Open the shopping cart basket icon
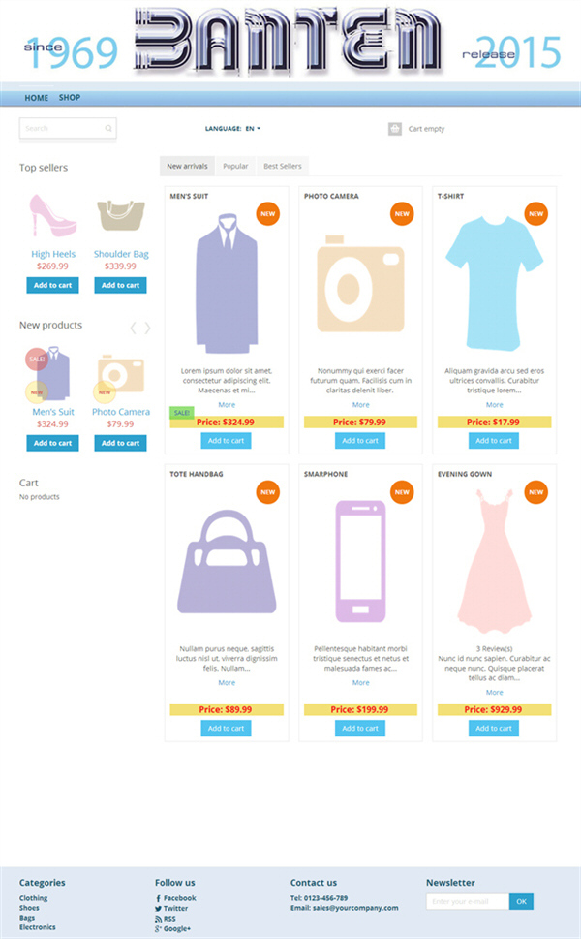This screenshot has height=939, width=581. [x=395, y=129]
